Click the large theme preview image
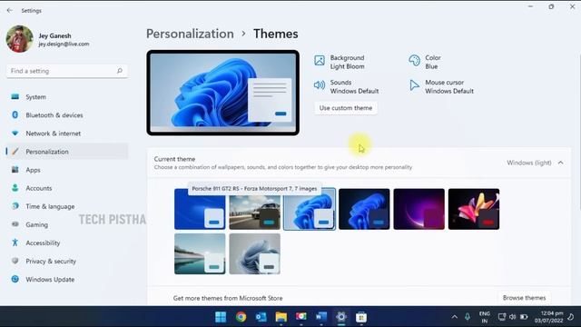This screenshot has height=327, width=581. click(x=223, y=93)
